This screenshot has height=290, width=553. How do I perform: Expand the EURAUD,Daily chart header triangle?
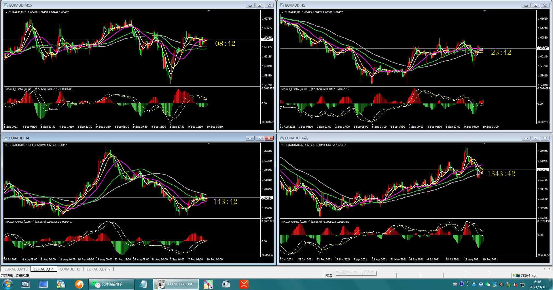click(282, 145)
